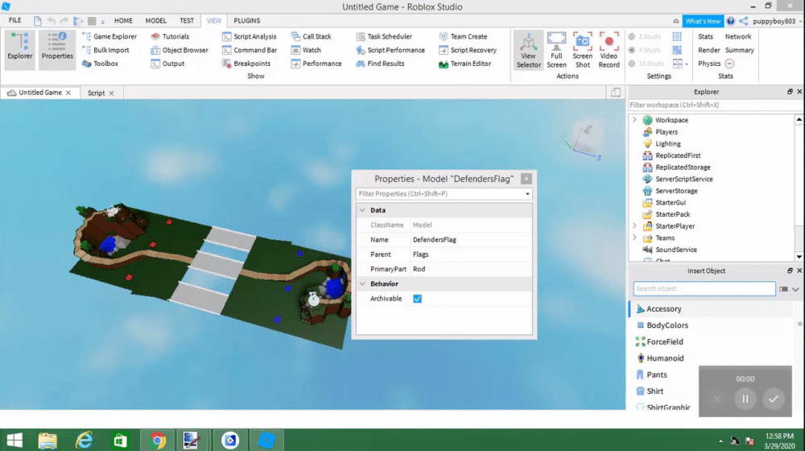
Task: Open the Toolbox
Action: (100, 64)
